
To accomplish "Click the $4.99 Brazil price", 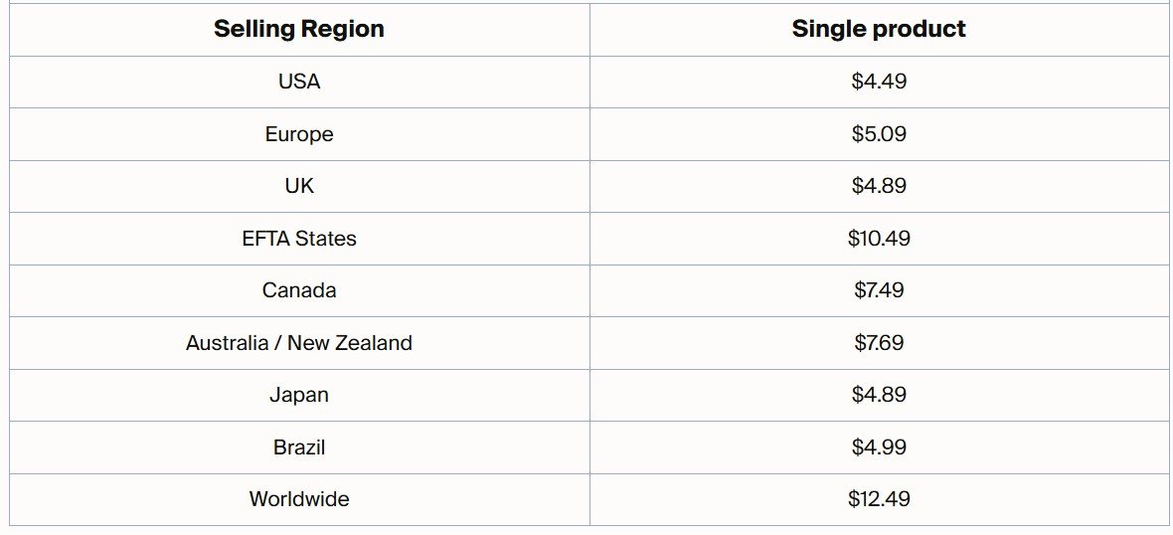I will click(x=879, y=447).
